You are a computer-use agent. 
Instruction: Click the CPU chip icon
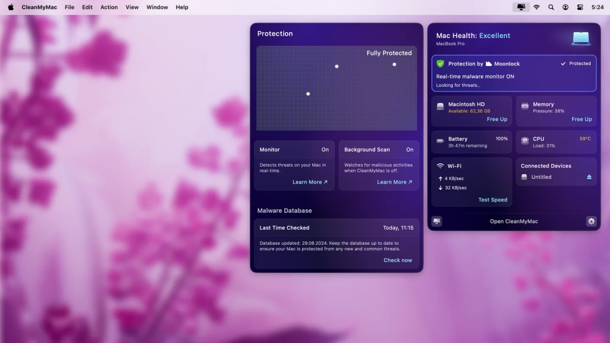point(525,141)
